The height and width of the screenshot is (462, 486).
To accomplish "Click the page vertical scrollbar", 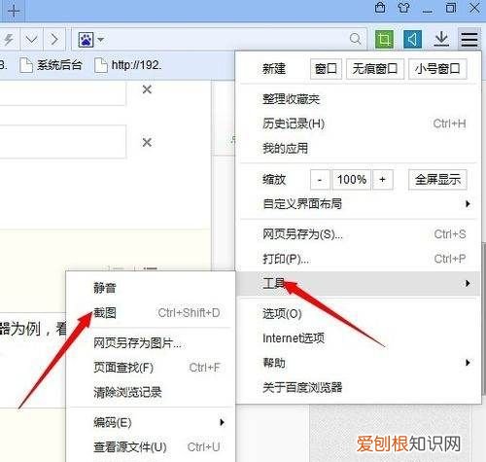I will coord(483,318).
